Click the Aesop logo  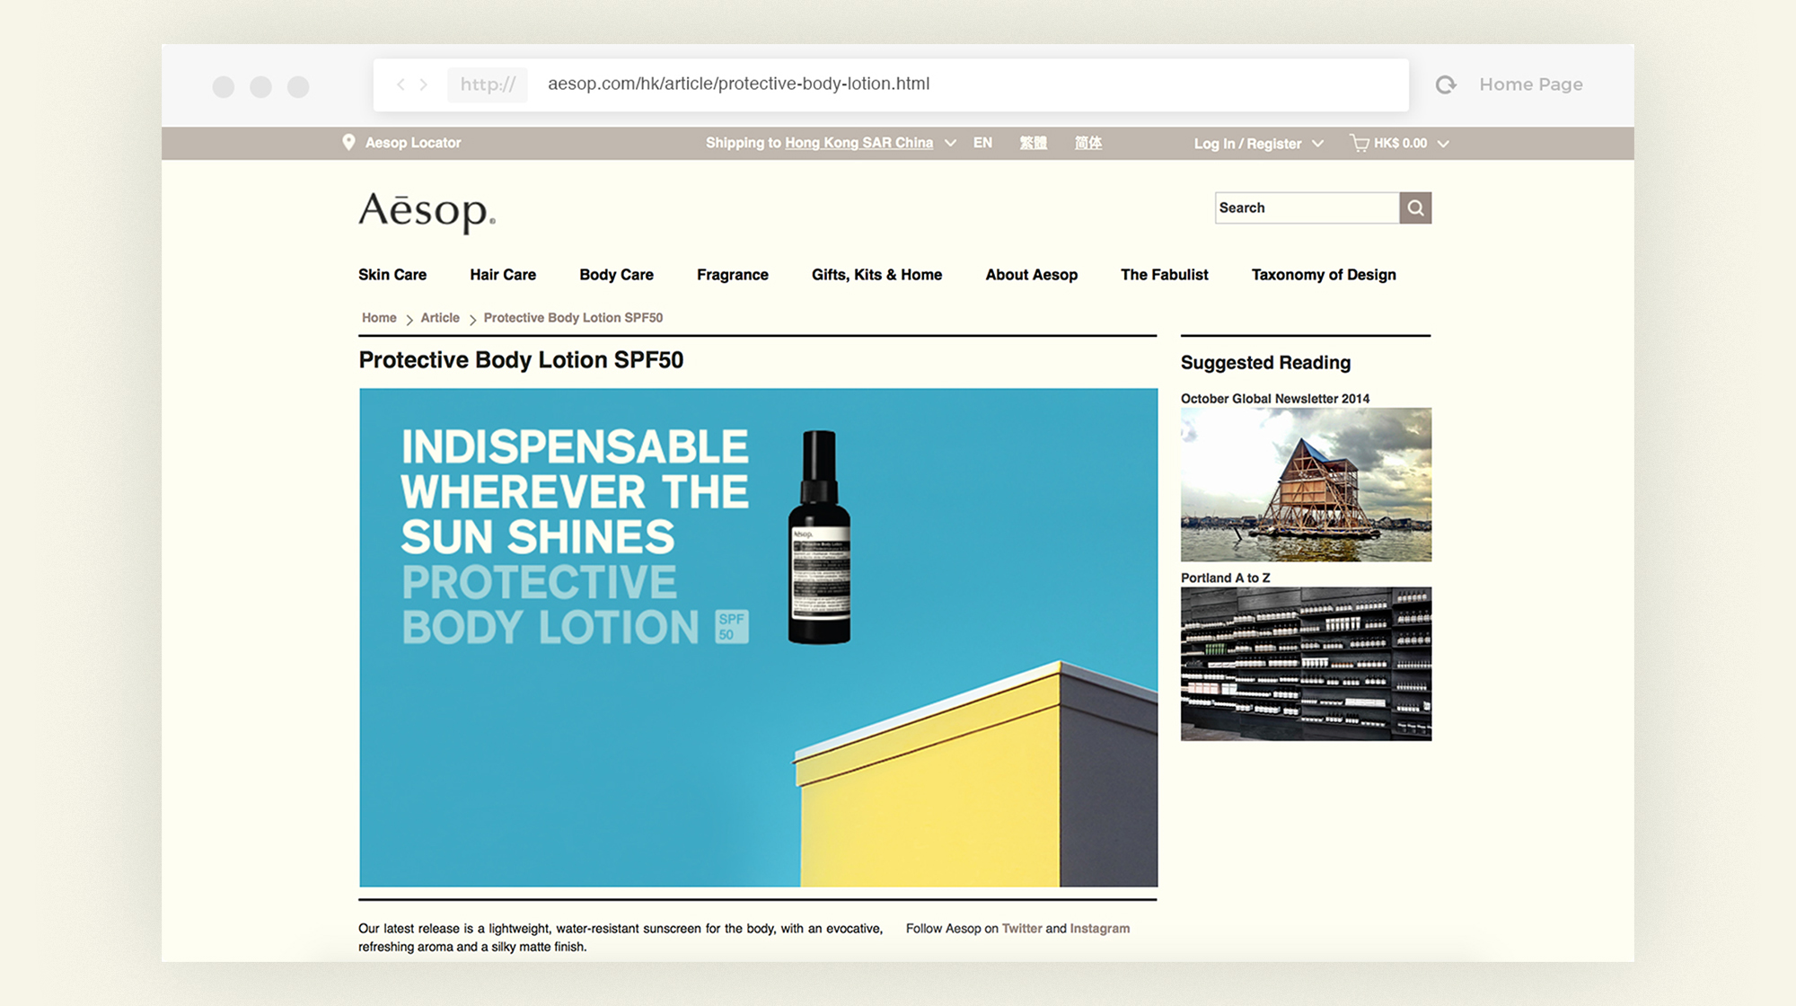click(427, 213)
